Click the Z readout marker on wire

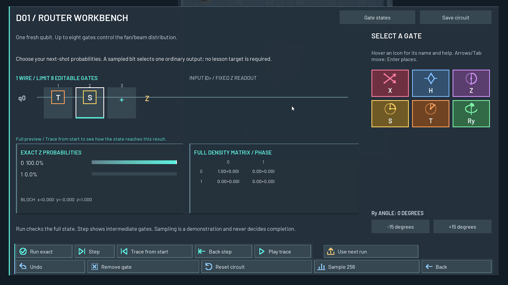click(147, 99)
